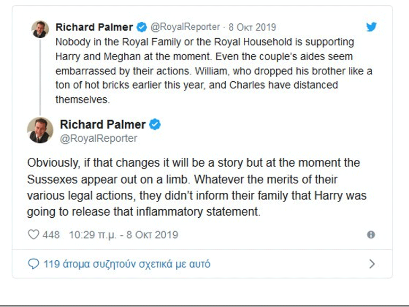Viewport: 409px width, 307px height.
Task: Click large Richard Palmer profile photo
Action: [x=40, y=130]
